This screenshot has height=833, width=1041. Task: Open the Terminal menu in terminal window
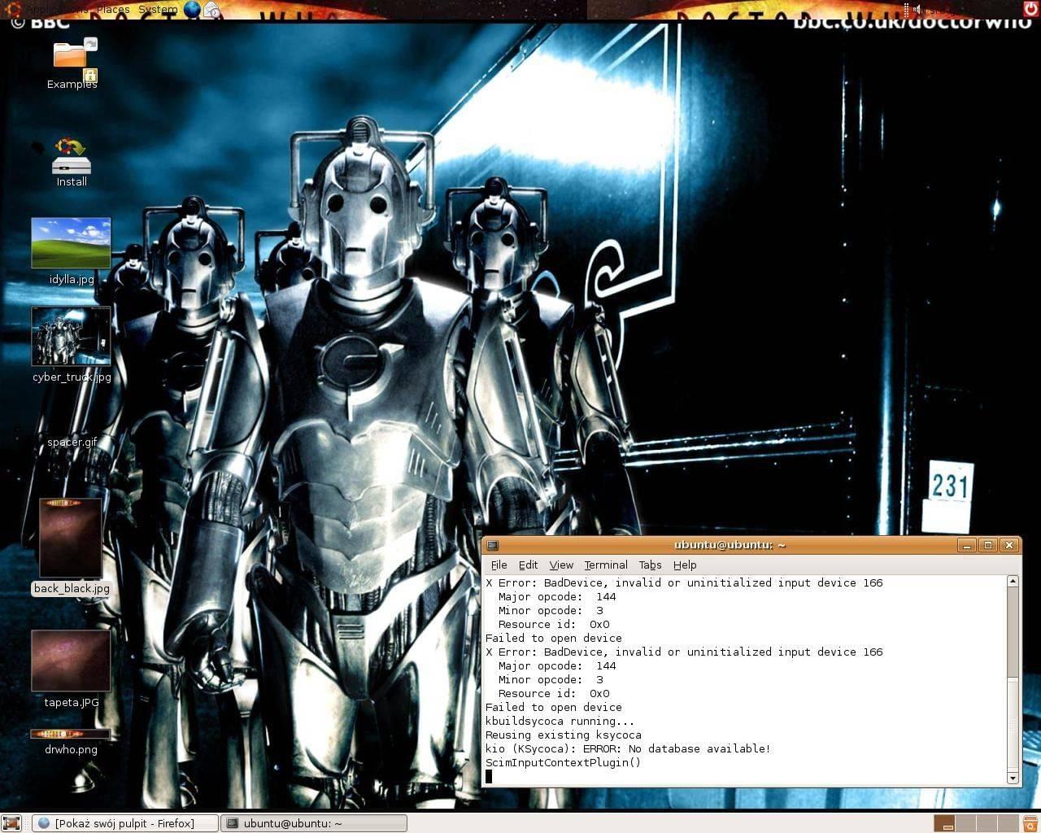click(606, 565)
